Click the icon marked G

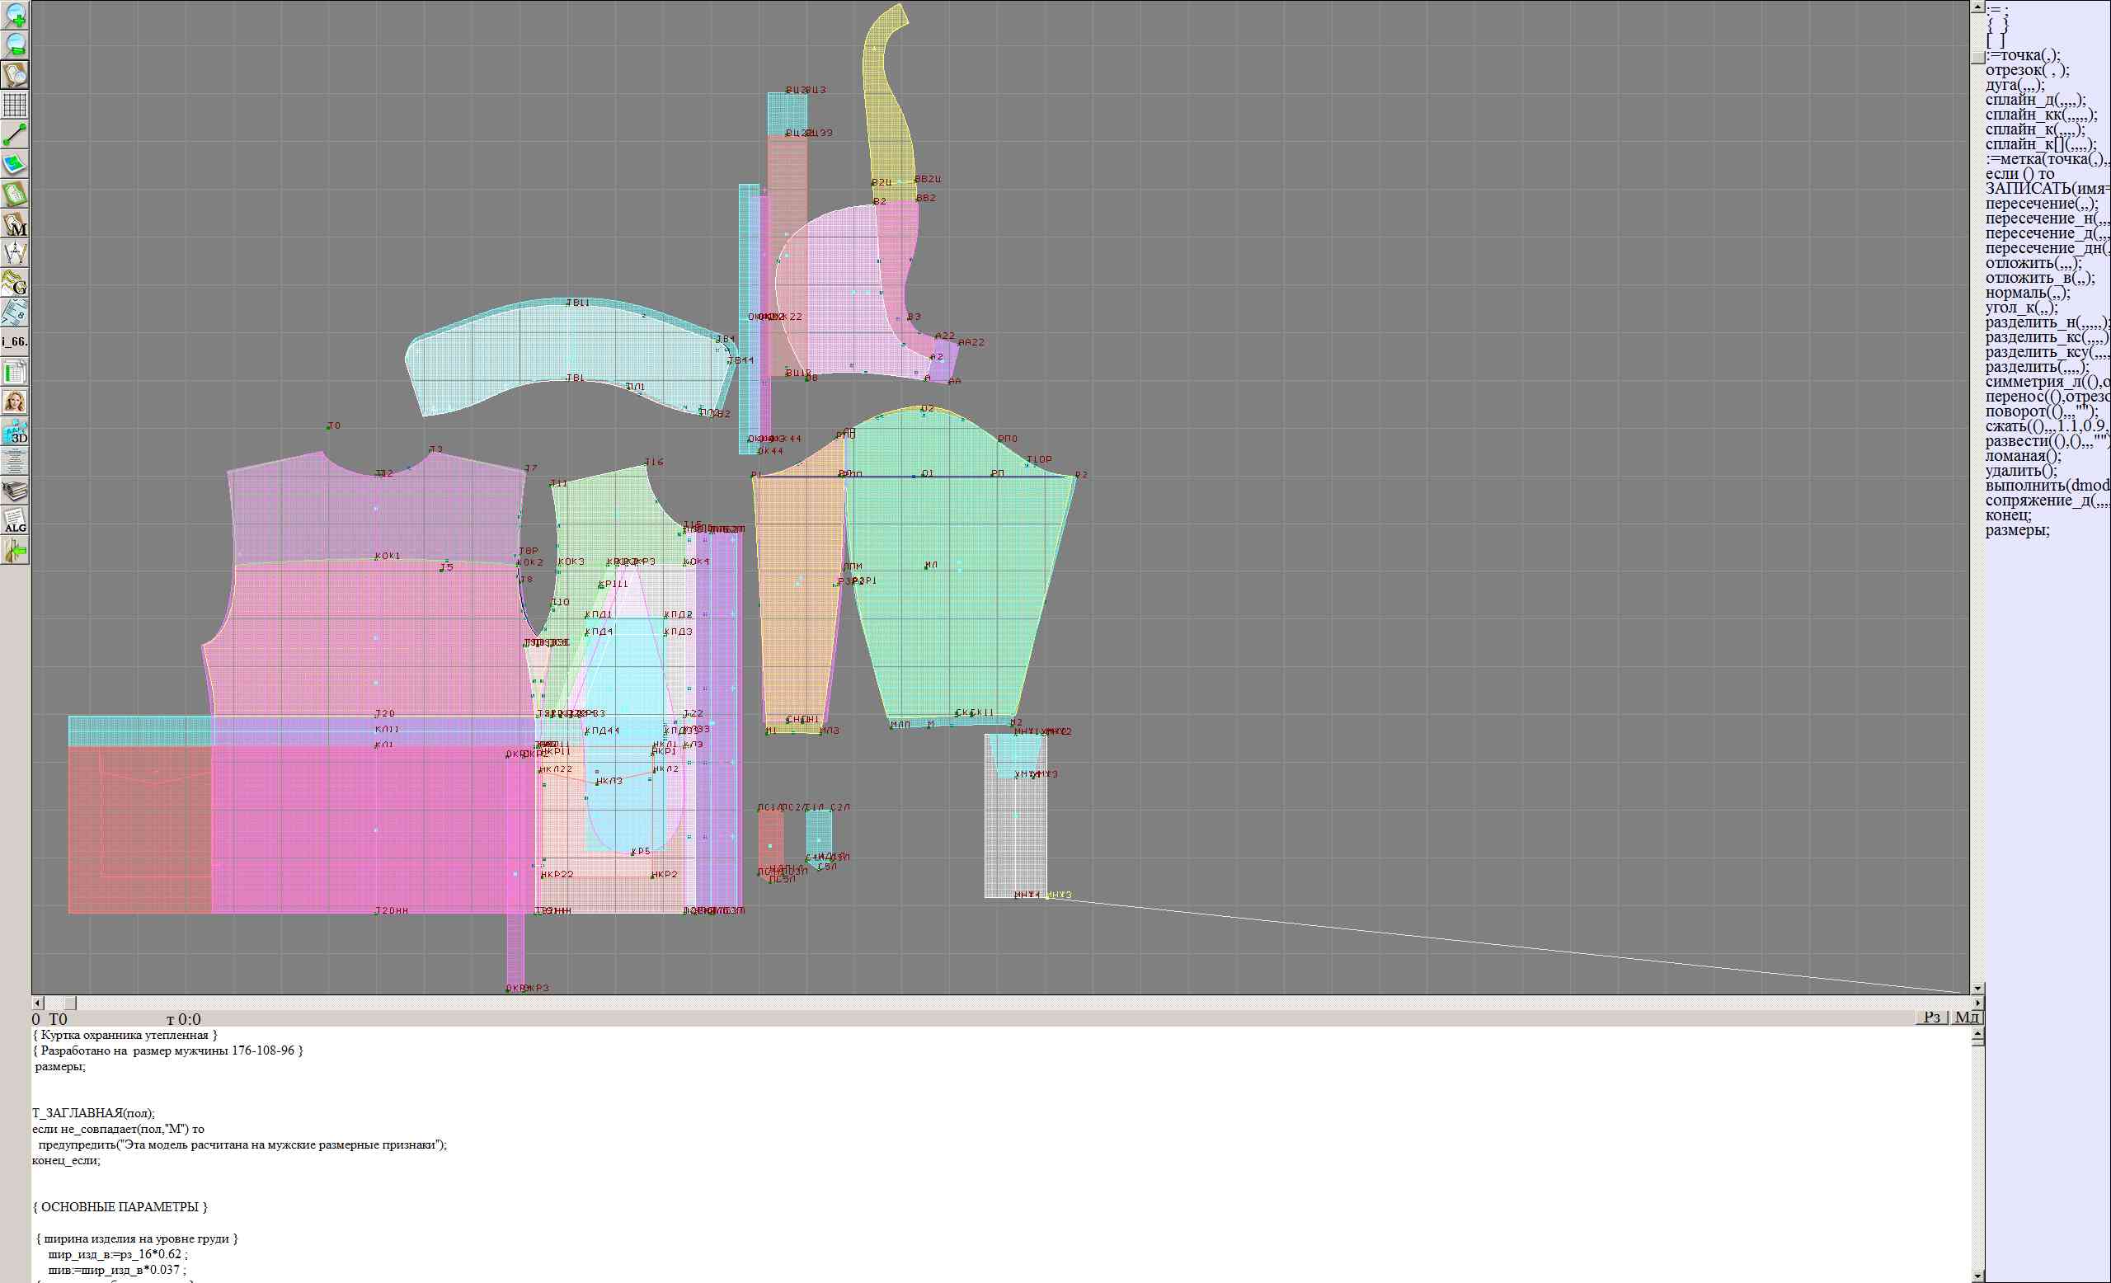click(16, 283)
